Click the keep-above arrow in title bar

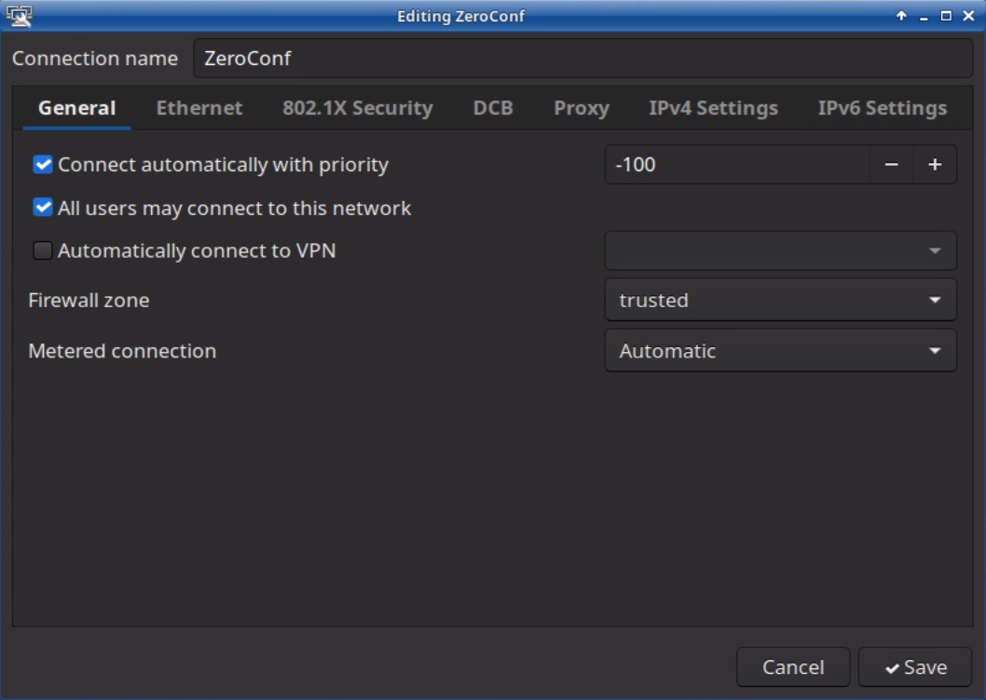coord(901,16)
